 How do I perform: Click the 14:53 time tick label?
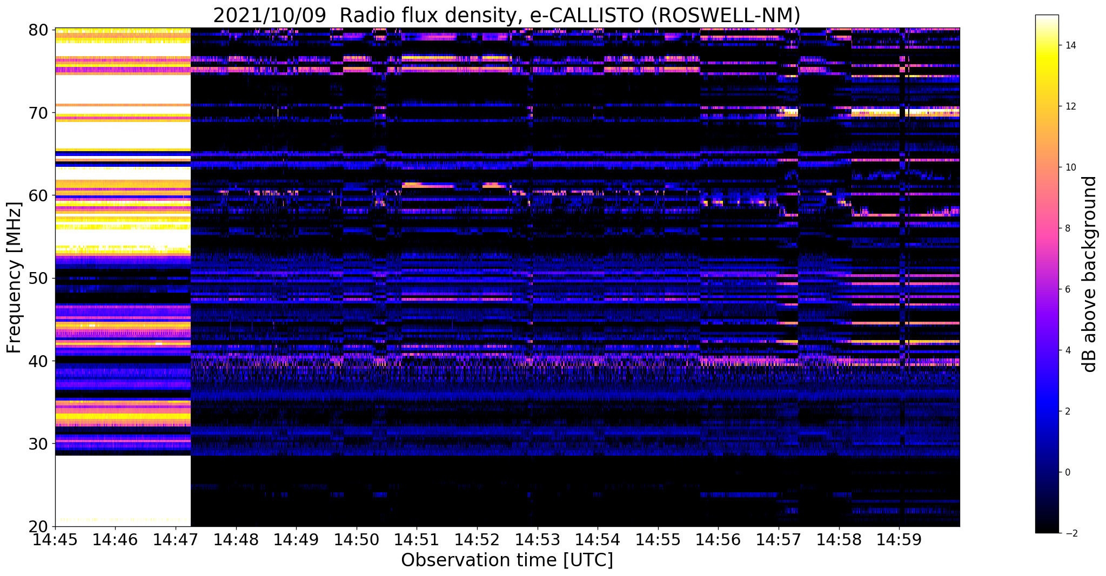(x=537, y=539)
